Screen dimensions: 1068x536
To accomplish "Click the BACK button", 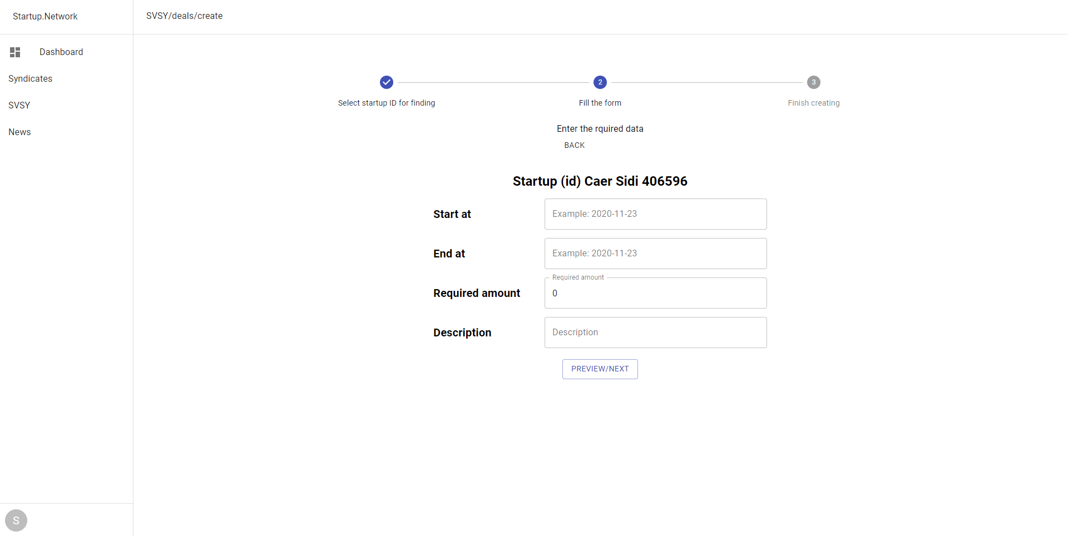I will point(575,145).
